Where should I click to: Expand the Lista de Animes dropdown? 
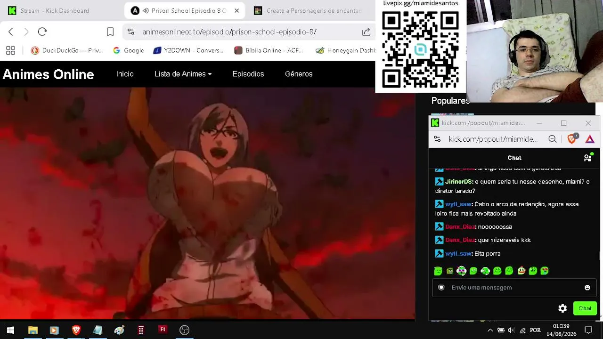click(183, 74)
